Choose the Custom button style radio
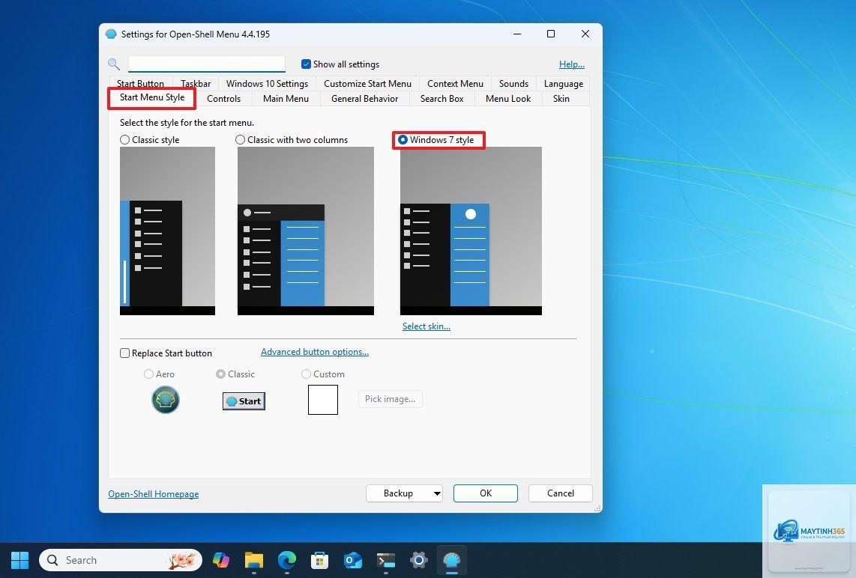This screenshot has width=856, height=578. tap(307, 374)
